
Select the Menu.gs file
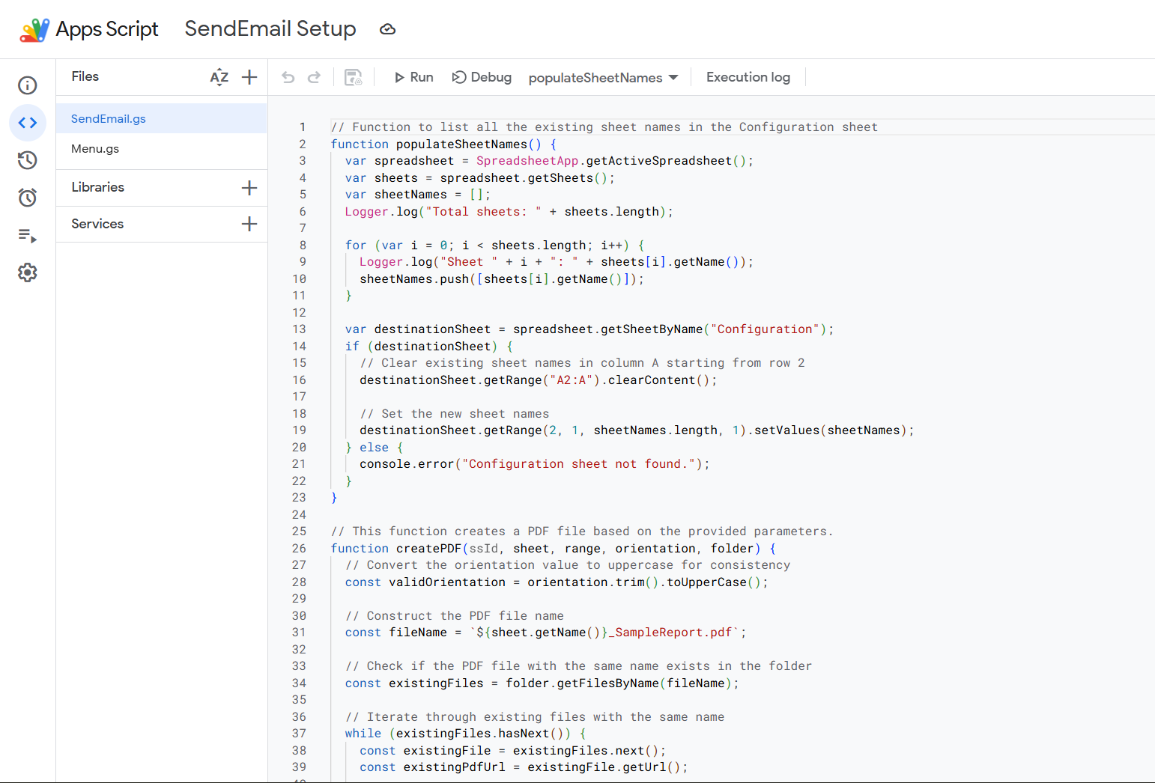[x=162, y=149]
